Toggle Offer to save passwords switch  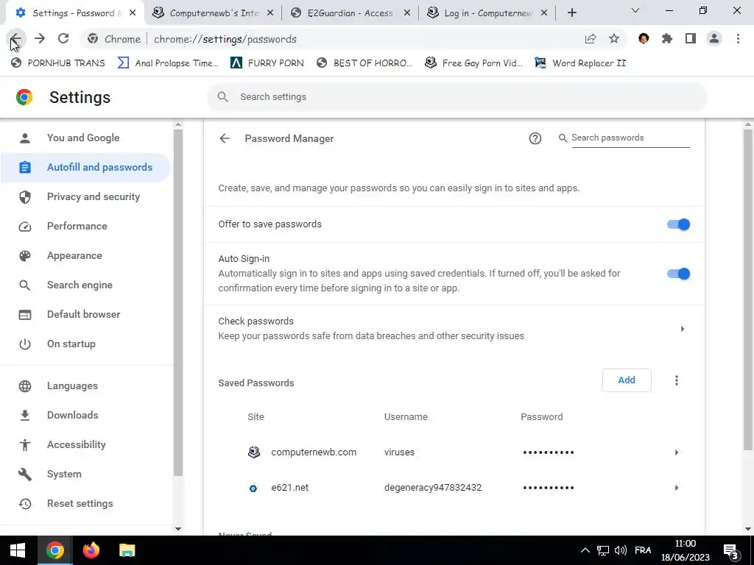tap(678, 224)
